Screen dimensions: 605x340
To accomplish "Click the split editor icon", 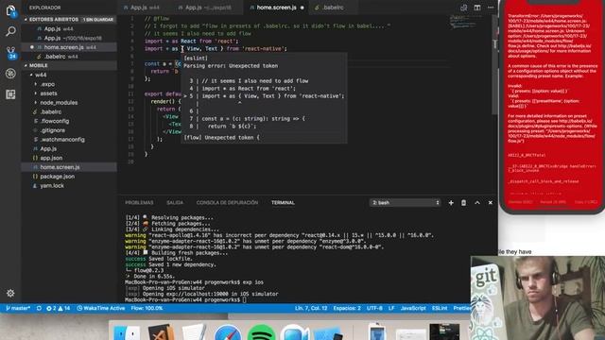I will coord(477,8).
